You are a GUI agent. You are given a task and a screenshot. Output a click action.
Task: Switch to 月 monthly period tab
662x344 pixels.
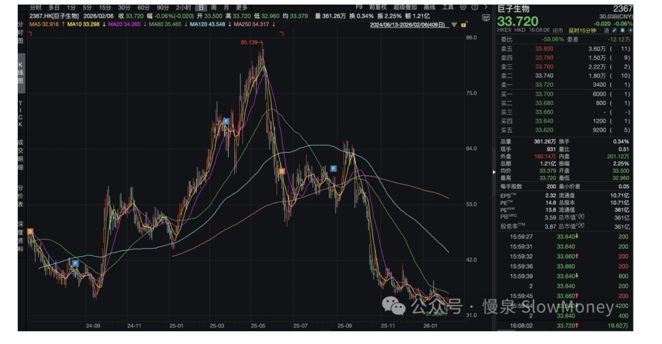tap(226, 7)
